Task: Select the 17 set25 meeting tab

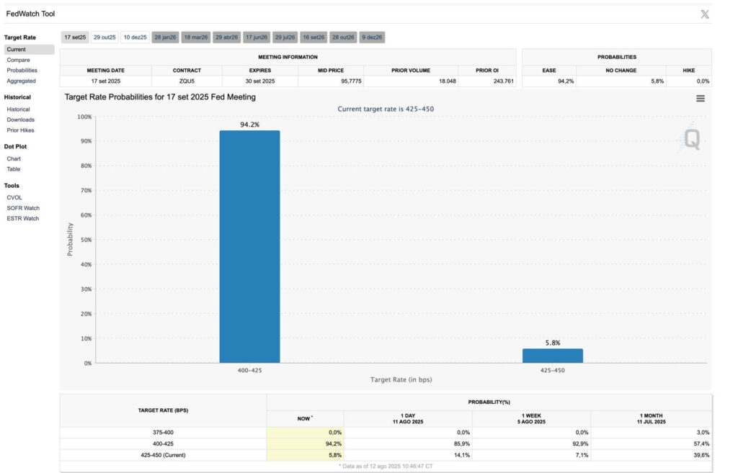Action: (75, 37)
